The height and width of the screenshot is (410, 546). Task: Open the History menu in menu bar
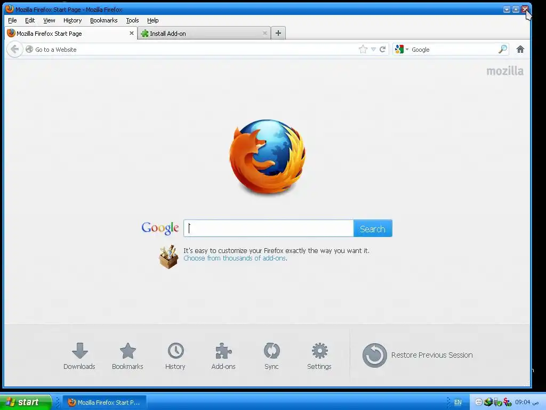click(73, 20)
